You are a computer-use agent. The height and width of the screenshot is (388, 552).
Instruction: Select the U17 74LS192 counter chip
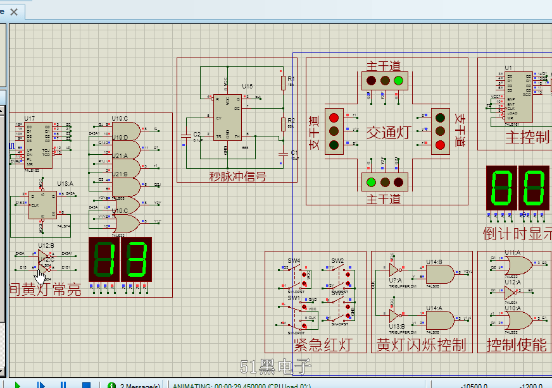[x=38, y=145]
